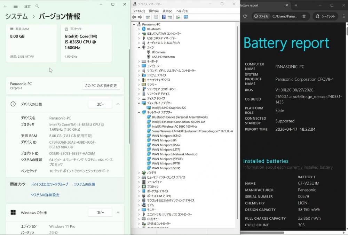
Task: Collapse the ネットワーク アダプター category
Action: 139,113
